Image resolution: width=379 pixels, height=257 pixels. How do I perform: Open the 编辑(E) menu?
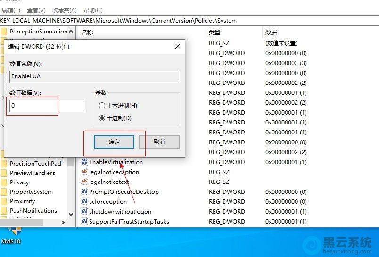click(10, 10)
